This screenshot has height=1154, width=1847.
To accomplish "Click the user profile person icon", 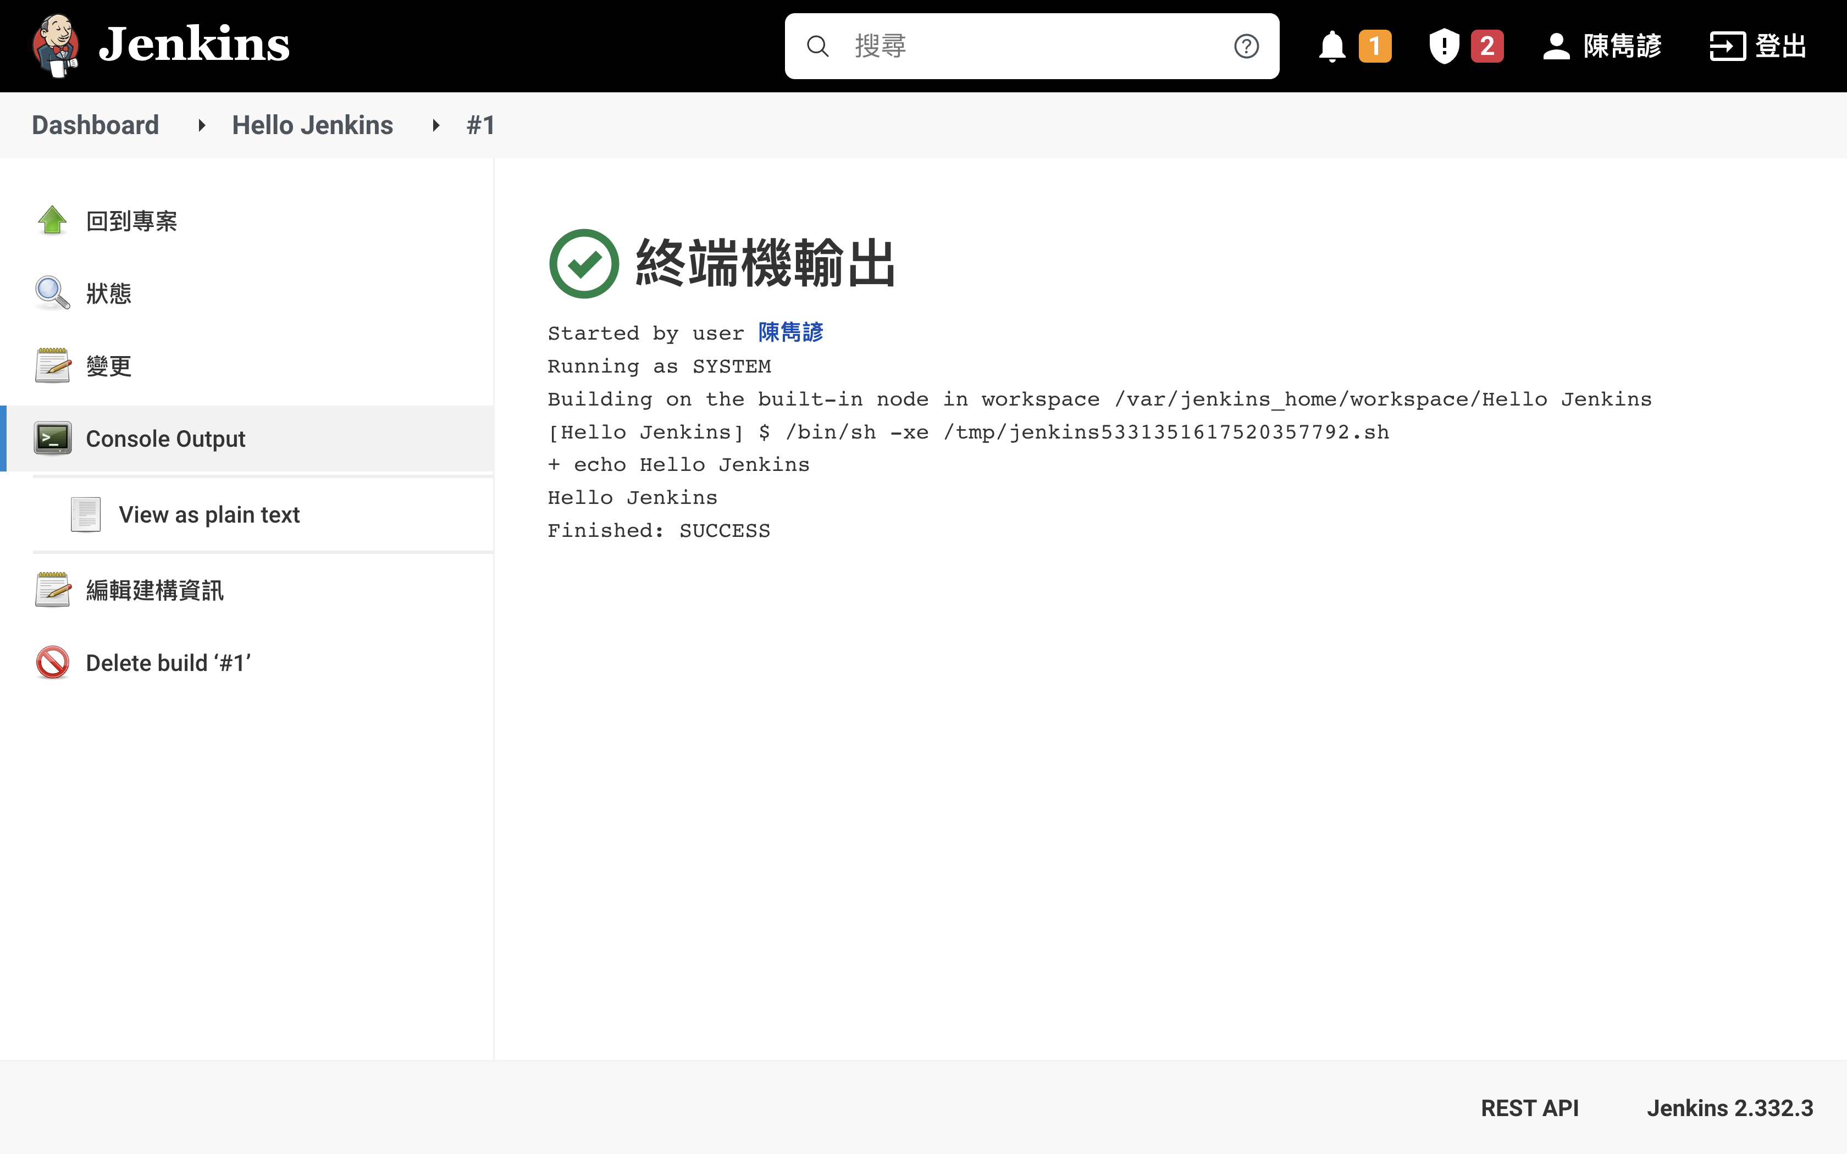I will point(1556,47).
